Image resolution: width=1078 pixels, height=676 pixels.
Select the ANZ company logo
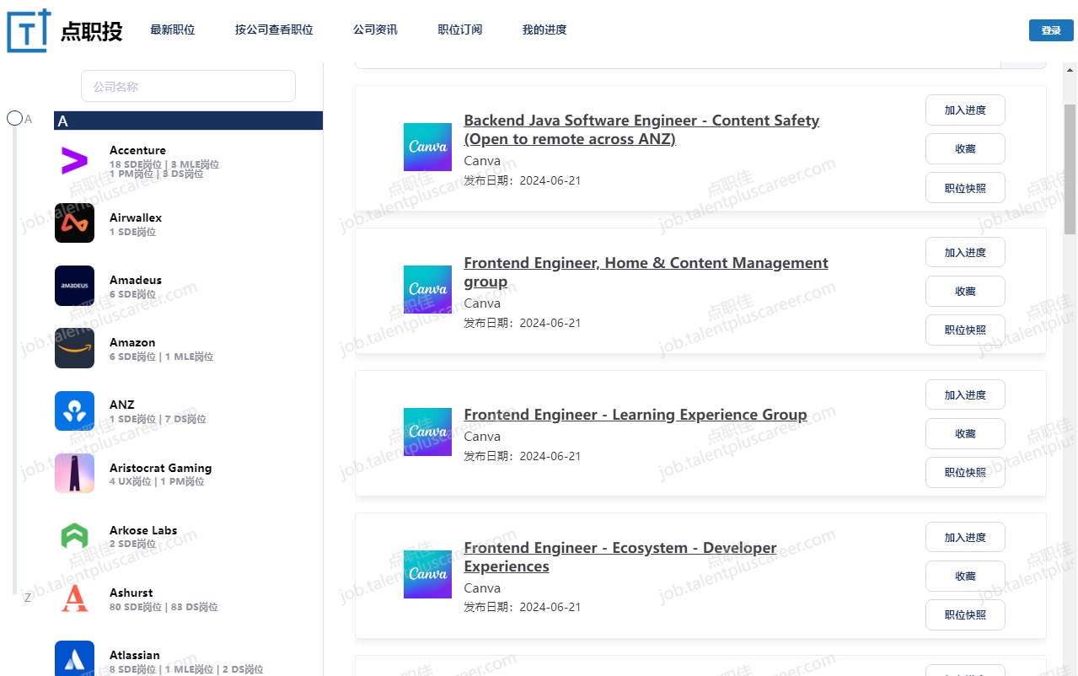tap(74, 410)
